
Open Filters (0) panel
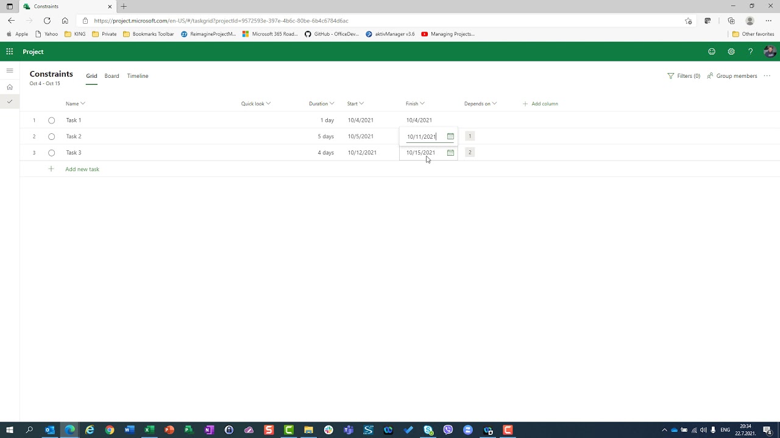pos(684,76)
